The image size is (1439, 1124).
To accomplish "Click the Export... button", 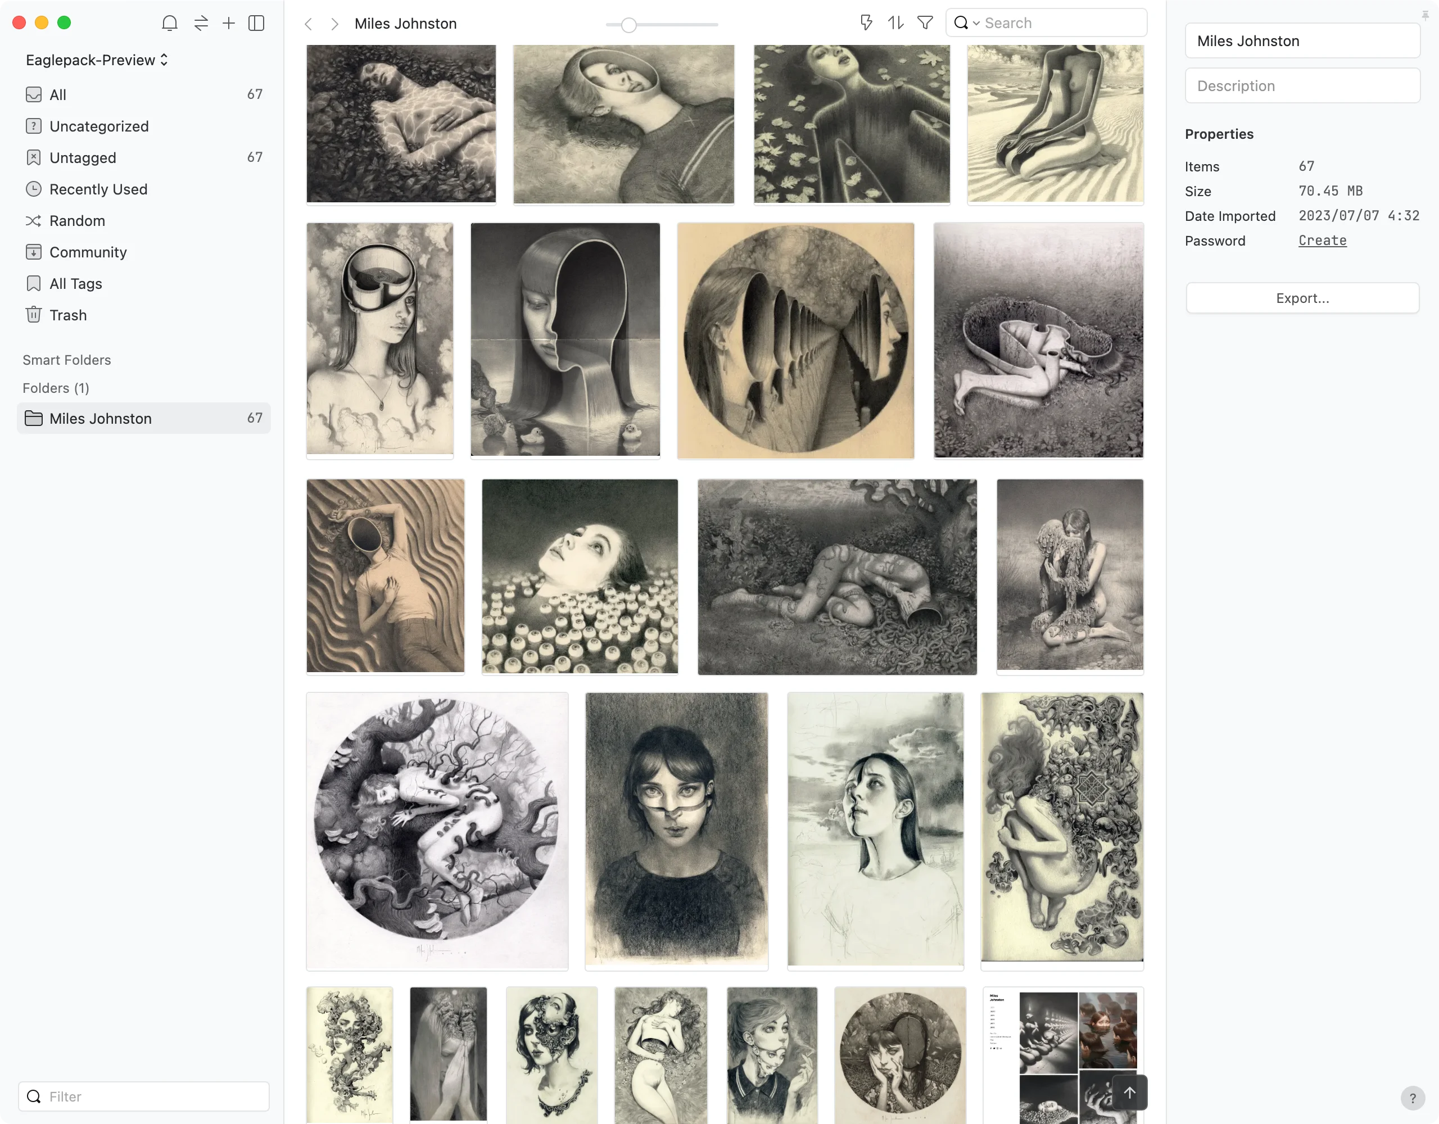I will click(1302, 298).
